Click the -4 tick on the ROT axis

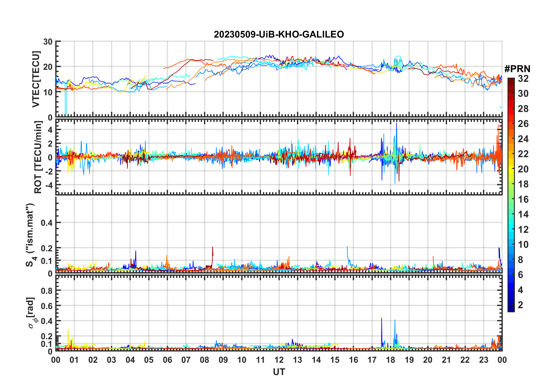tap(49, 185)
